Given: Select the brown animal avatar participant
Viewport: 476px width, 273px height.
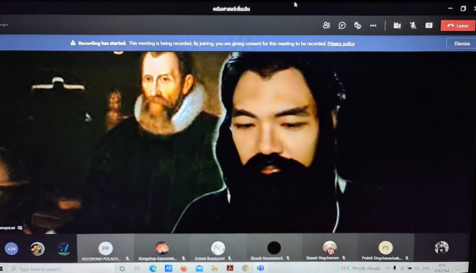Looking at the screenshot, I should point(38,249).
